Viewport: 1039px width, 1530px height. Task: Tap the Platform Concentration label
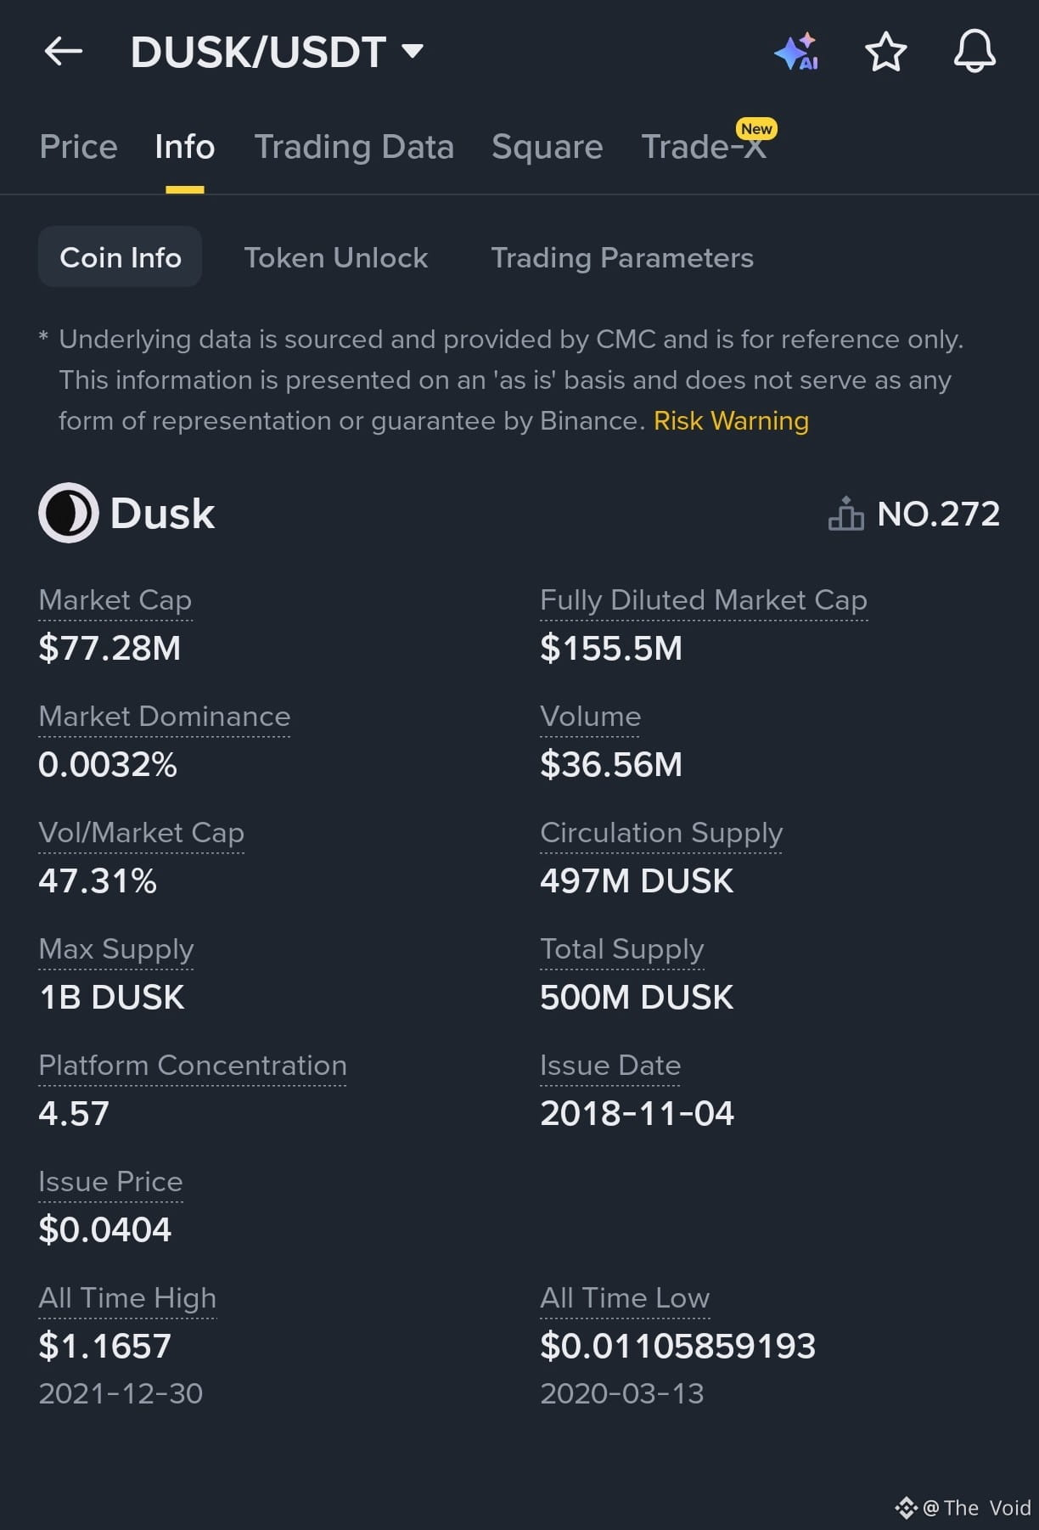pos(193,1066)
